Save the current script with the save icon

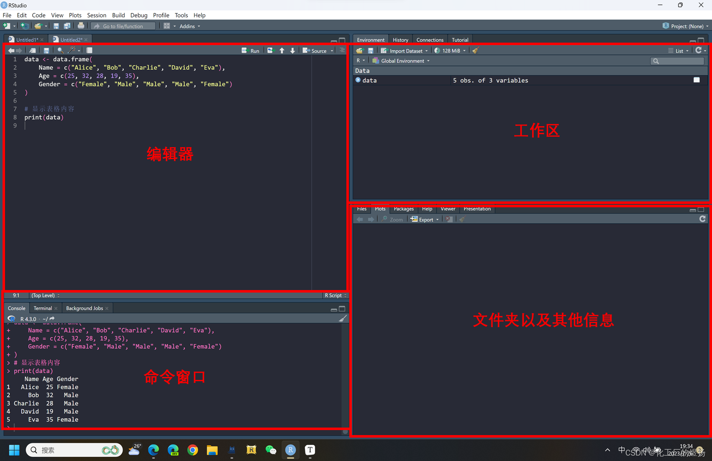46,50
